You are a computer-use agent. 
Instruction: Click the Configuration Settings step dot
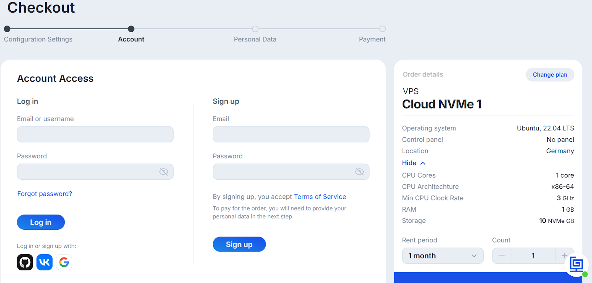[7, 29]
